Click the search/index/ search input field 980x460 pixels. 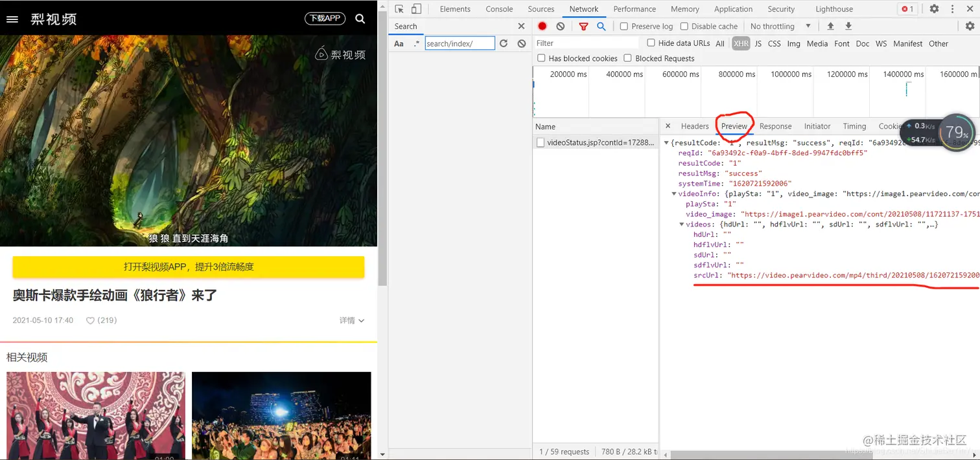tap(460, 43)
